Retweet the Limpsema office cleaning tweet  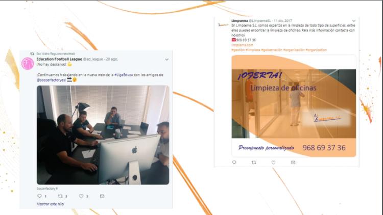click(x=254, y=163)
